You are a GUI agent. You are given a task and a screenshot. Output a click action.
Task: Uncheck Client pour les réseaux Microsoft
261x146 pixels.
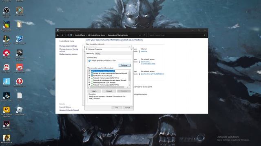tap(89, 71)
